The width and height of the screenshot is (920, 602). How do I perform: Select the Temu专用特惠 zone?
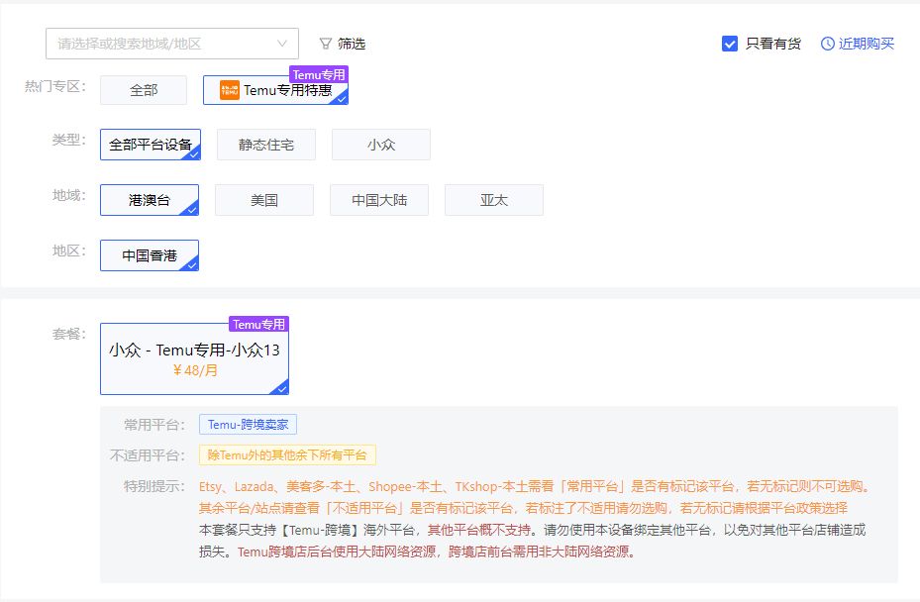click(275, 90)
